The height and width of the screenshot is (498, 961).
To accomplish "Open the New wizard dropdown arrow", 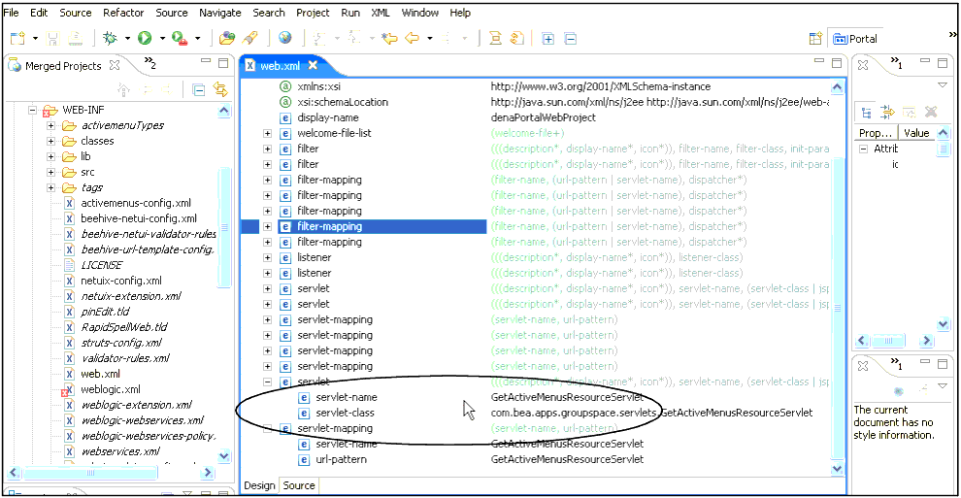I will (x=35, y=39).
